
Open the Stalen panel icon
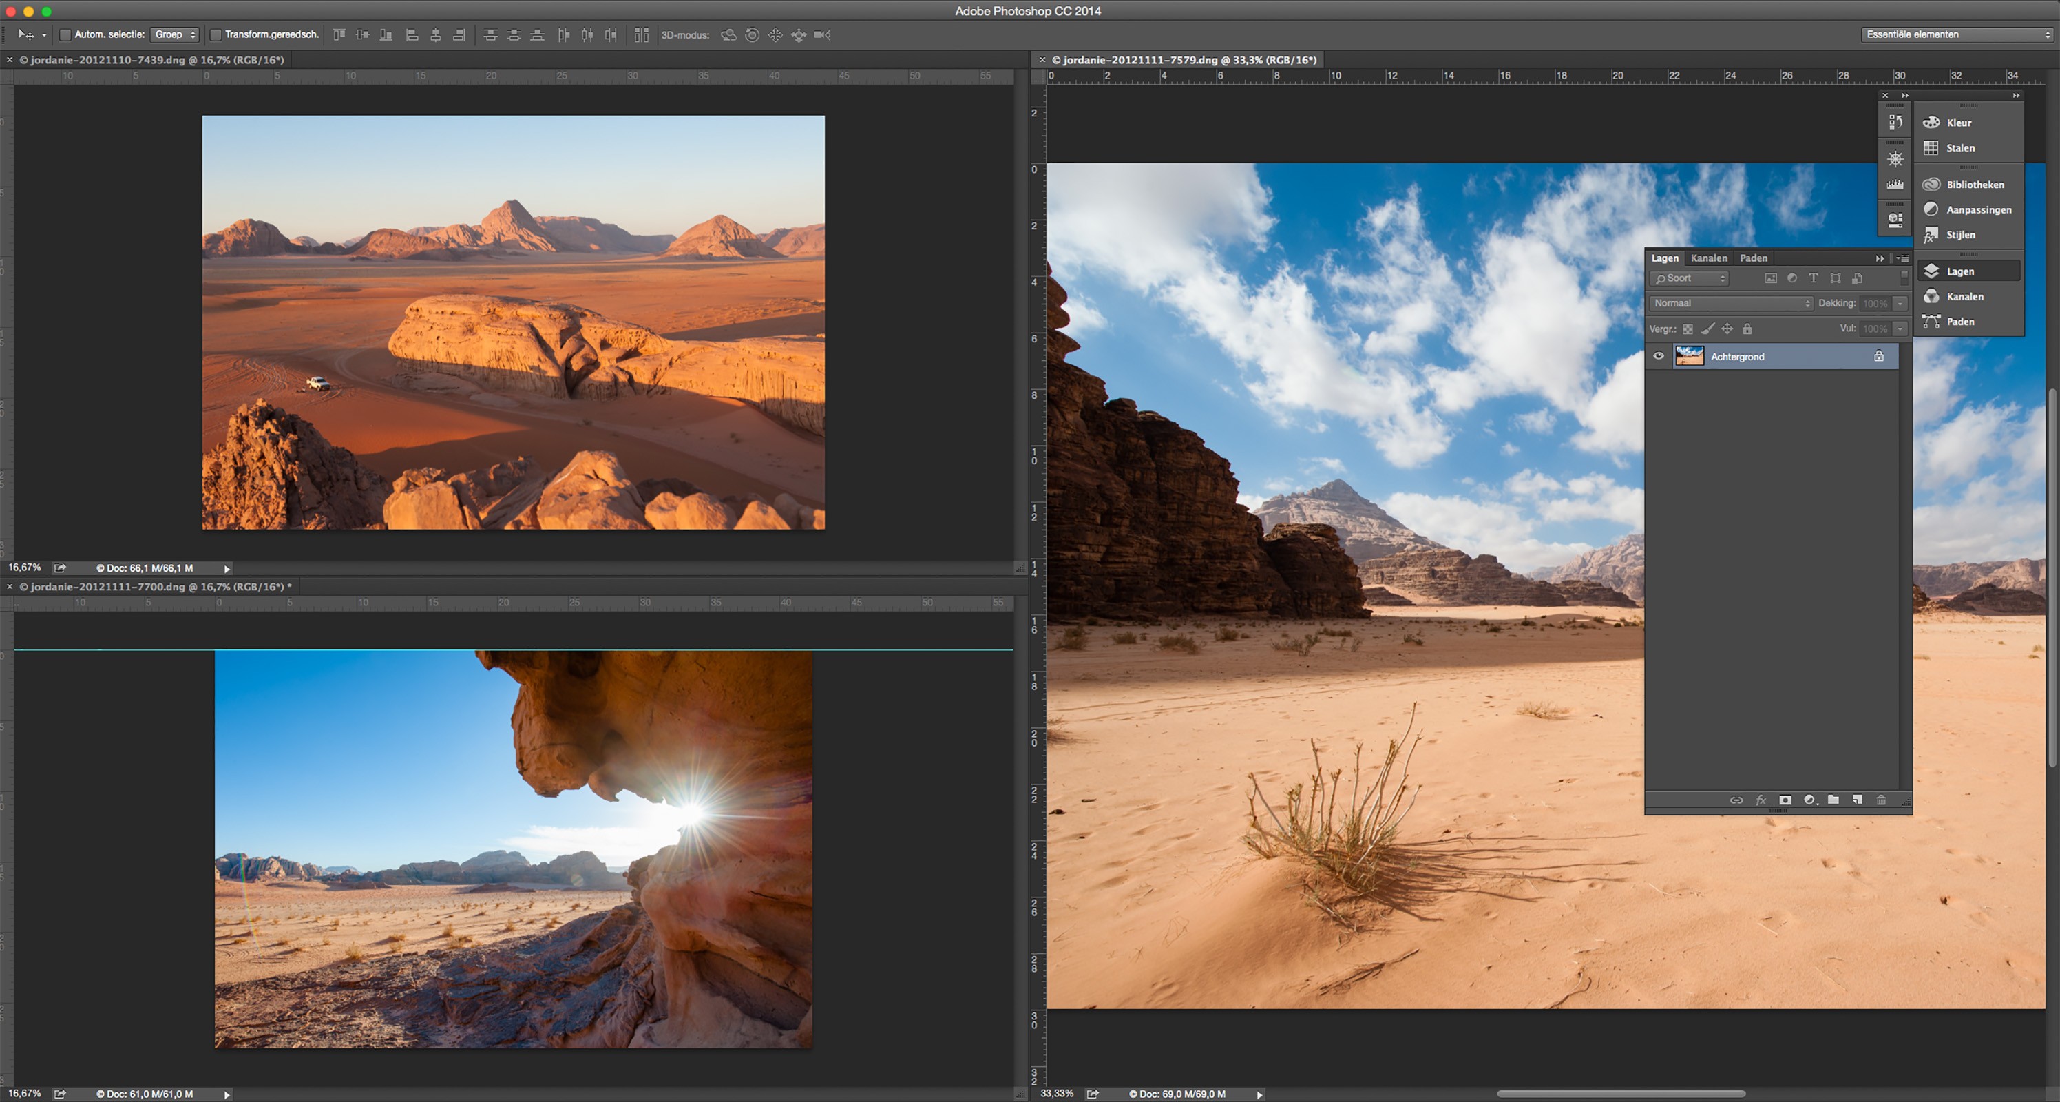(x=1933, y=147)
